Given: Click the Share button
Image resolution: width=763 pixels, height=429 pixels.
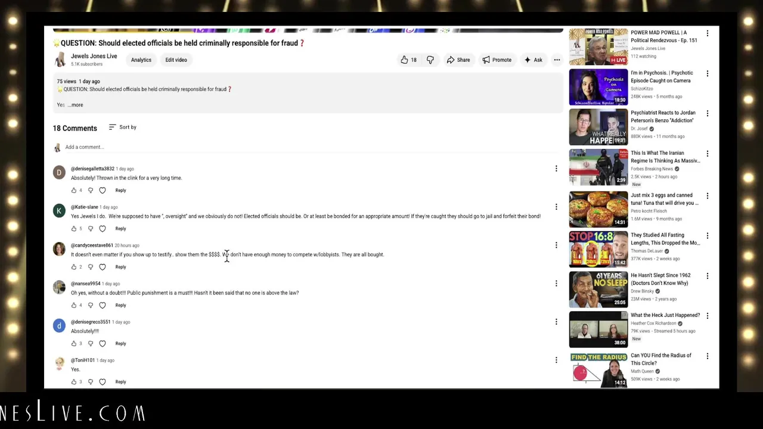Looking at the screenshot, I should click(x=458, y=60).
